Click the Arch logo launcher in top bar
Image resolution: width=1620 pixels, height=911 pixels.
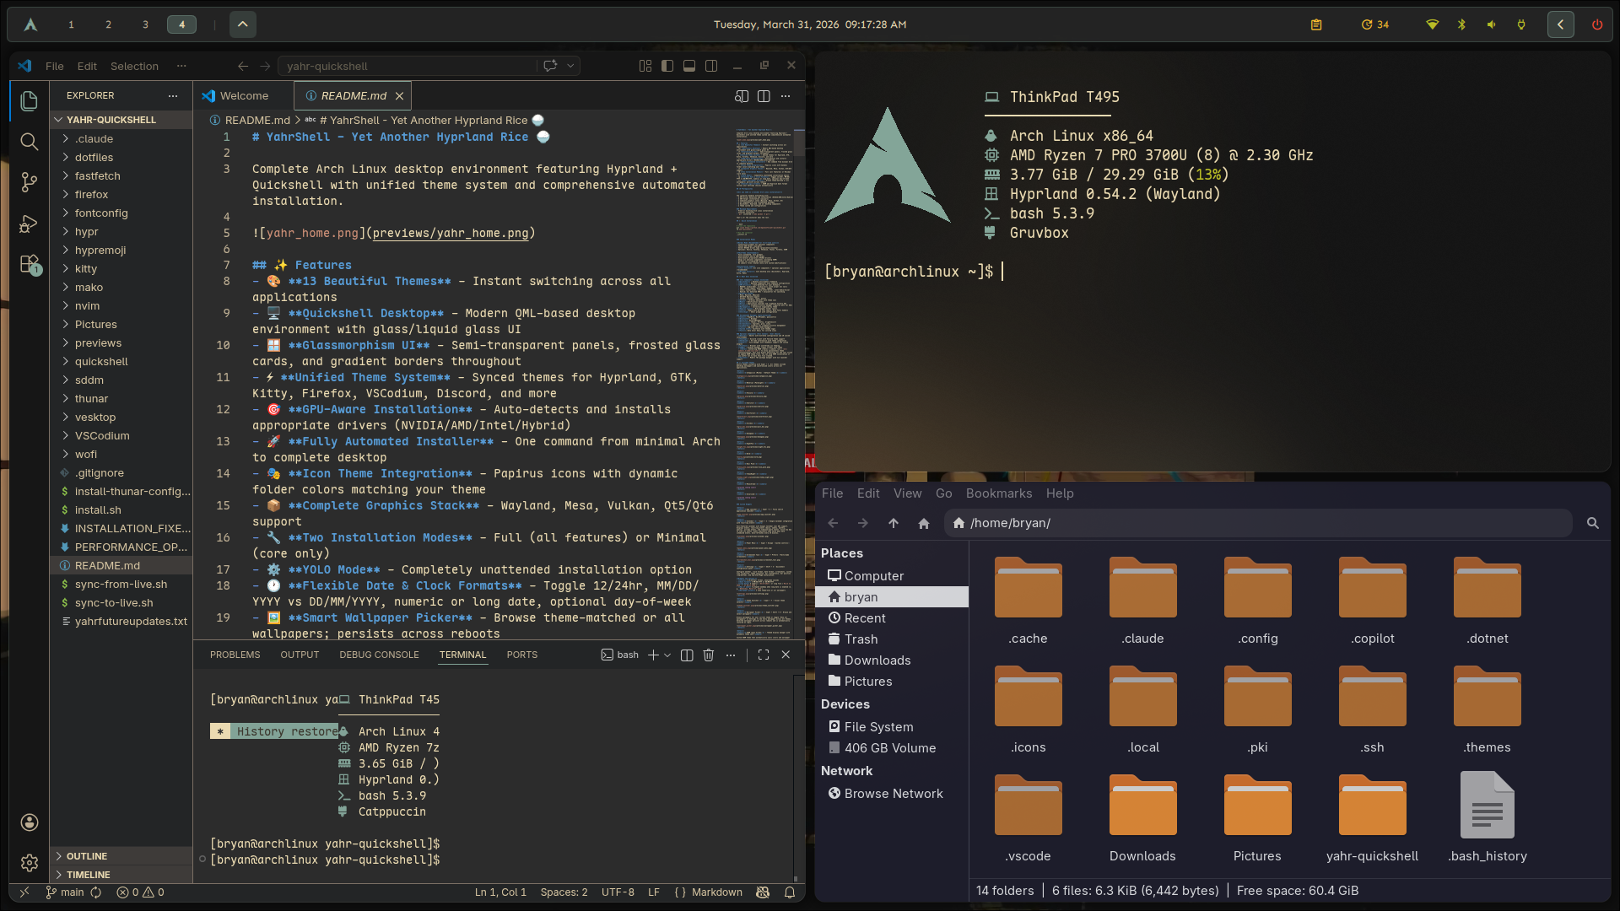[x=30, y=24]
